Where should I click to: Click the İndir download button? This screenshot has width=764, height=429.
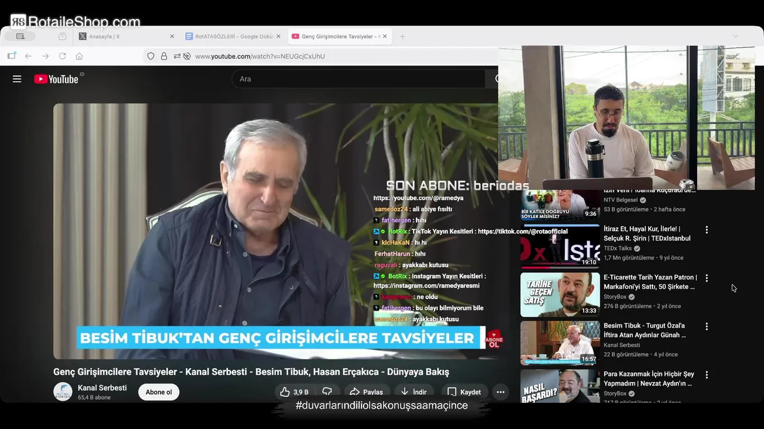click(x=414, y=392)
